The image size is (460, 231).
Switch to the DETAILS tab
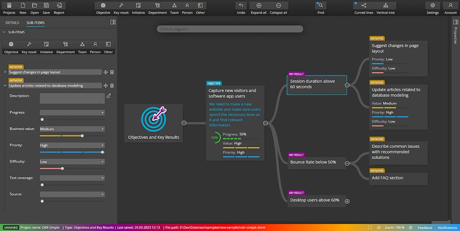(x=12, y=23)
